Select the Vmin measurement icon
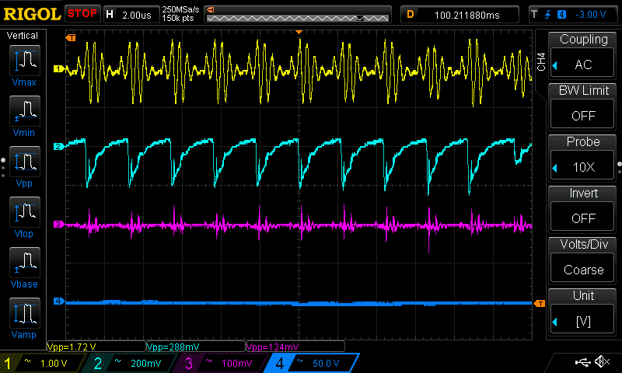Viewport: 622px width, 373px height. point(24,114)
